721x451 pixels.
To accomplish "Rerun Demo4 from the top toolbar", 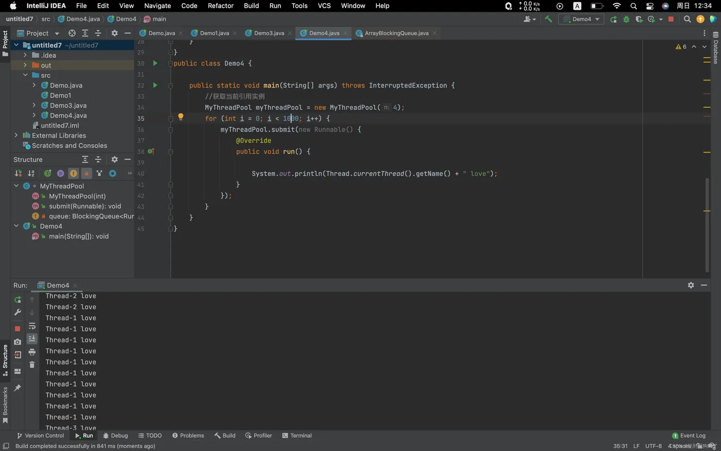I will point(613,19).
